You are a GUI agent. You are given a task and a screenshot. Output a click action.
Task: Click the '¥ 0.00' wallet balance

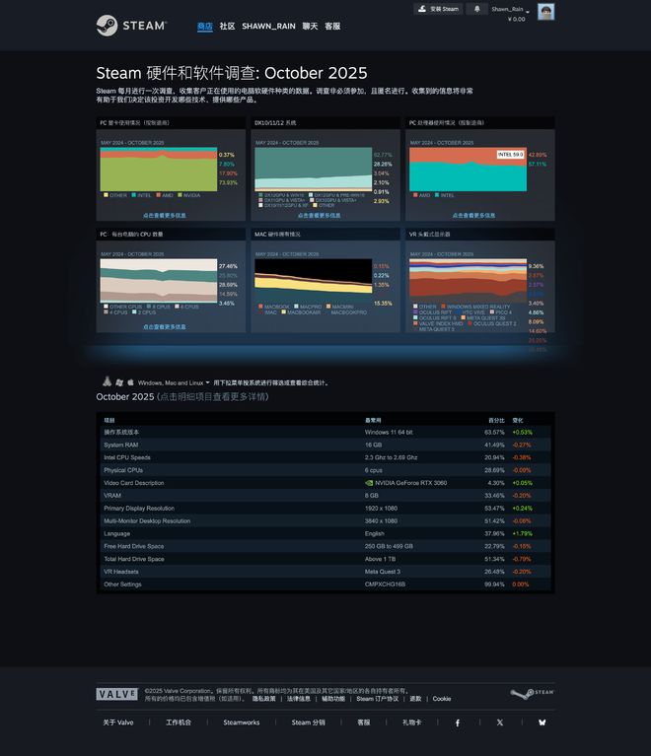(516, 20)
